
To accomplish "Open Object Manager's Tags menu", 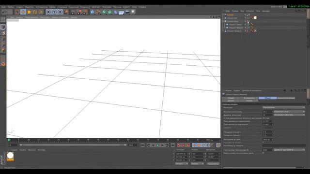I will pyautogui.click(x=258, y=11).
